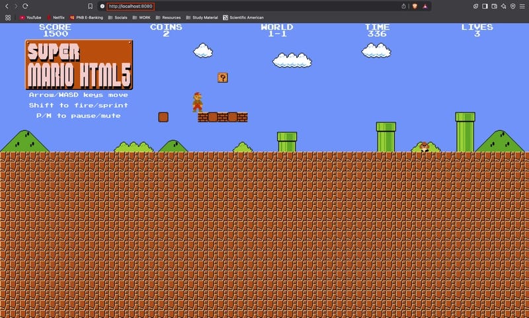Expand the Resources bookmark folder

(x=168, y=18)
